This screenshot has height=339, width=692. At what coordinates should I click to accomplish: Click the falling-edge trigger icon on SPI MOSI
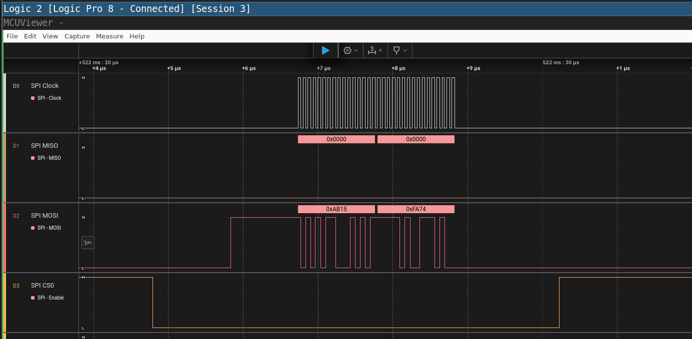(87, 242)
